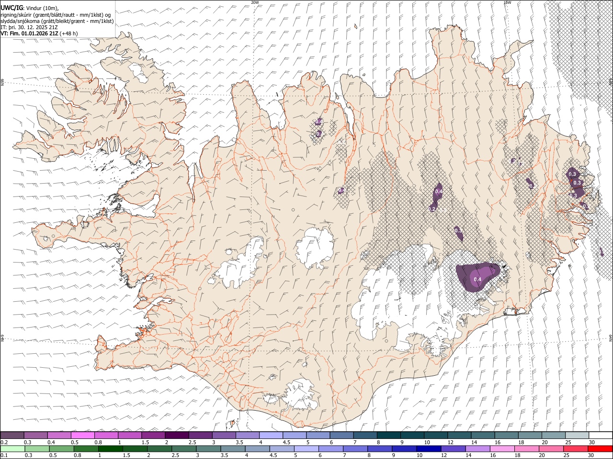
Task: Choose the light pink swatch labeled 16 in lower legend
Action: [502, 448]
